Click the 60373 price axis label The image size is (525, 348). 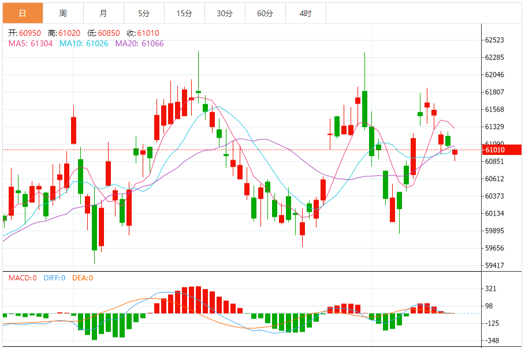[x=494, y=196]
